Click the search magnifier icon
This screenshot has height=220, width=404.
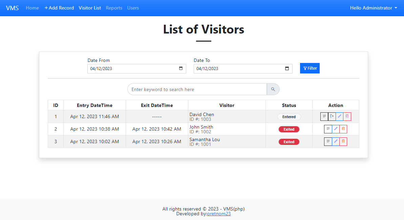(x=273, y=89)
